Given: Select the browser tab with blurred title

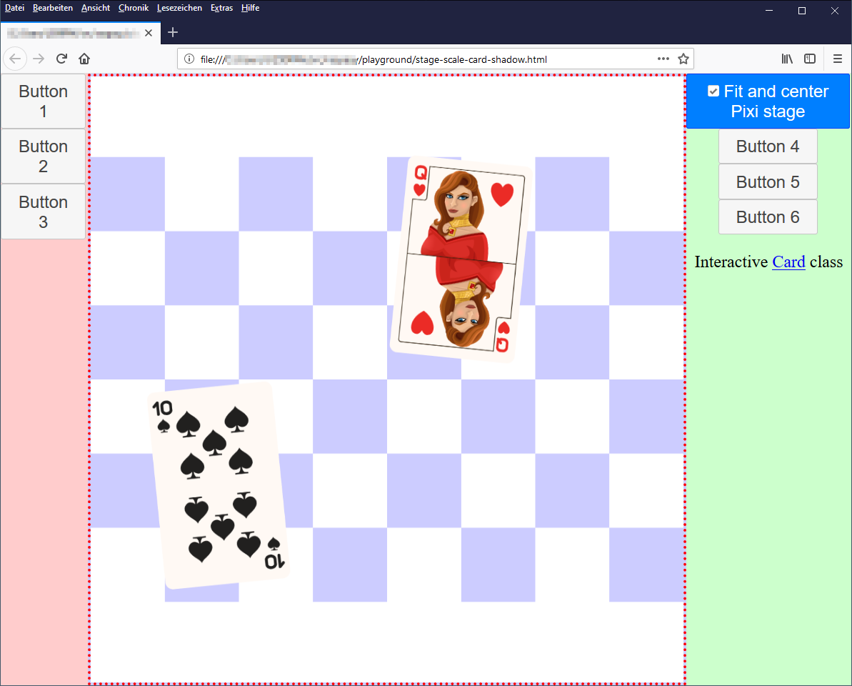Looking at the screenshot, I should coord(81,33).
